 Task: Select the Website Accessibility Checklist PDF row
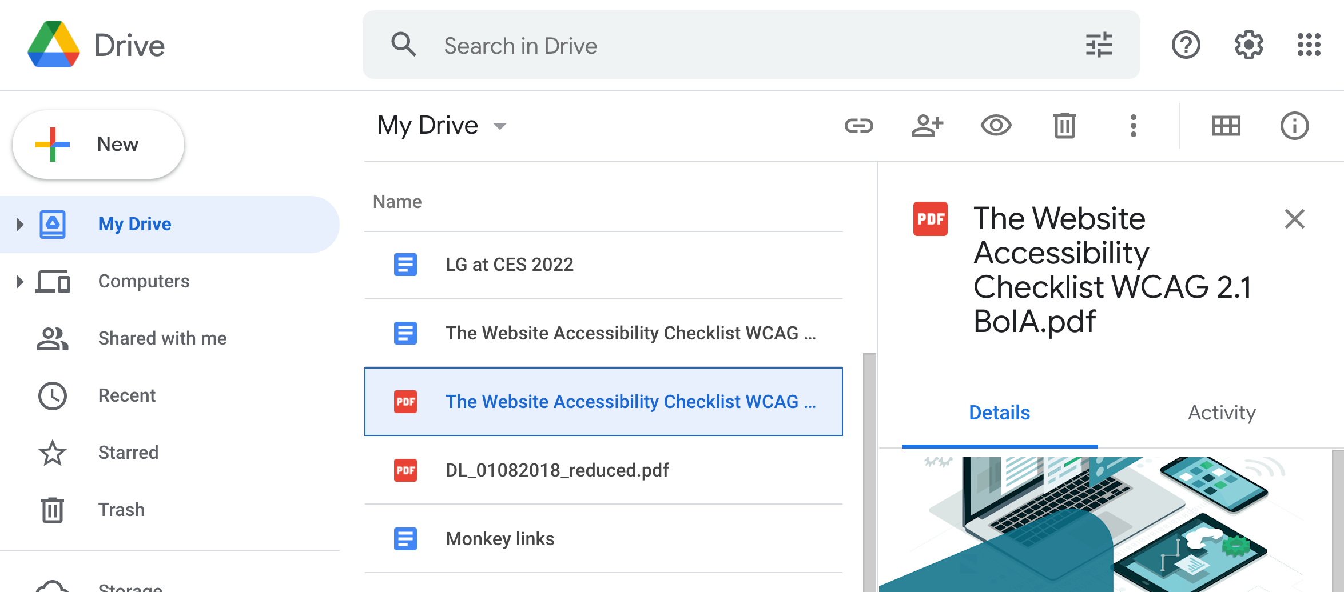603,402
